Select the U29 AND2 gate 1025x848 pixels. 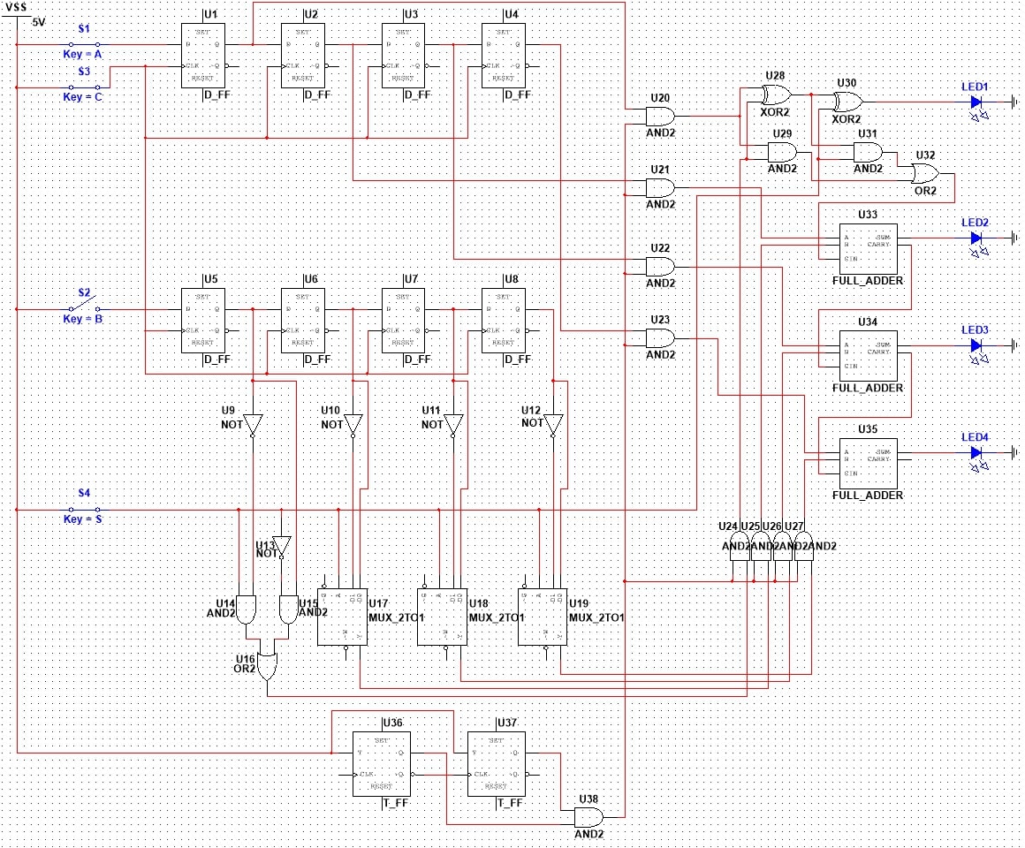coord(783,152)
